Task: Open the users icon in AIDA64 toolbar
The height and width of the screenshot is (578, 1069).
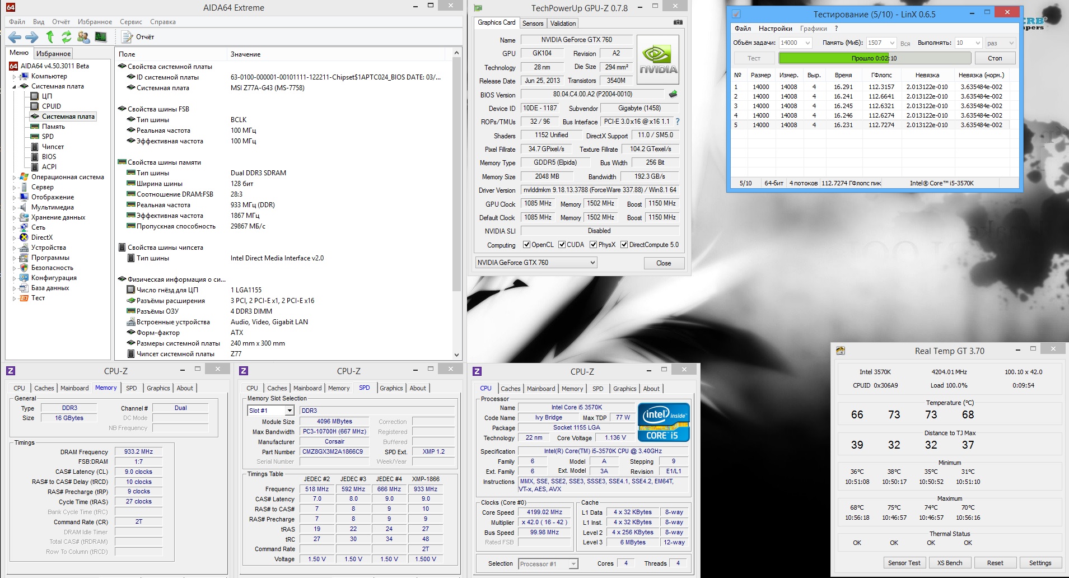Action: pos(83,37)
